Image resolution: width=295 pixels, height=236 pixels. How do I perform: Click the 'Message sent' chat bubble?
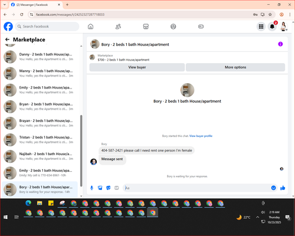click(112, 159)
